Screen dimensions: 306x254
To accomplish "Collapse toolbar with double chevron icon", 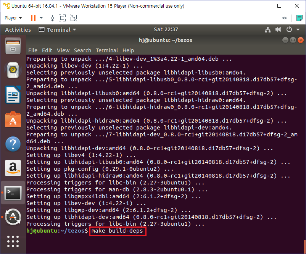I will [x=285, y=18].
